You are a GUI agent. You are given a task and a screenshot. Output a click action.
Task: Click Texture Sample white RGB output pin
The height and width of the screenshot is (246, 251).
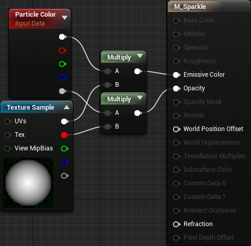point(65,121)
